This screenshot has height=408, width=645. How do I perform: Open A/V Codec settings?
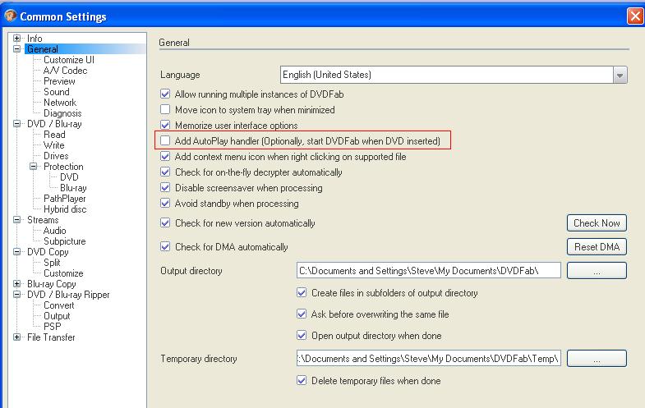(66, 71)
